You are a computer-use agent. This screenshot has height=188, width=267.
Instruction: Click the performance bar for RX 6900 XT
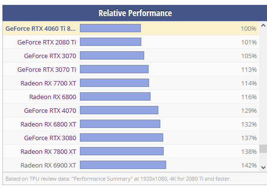[x=123, y=165]
